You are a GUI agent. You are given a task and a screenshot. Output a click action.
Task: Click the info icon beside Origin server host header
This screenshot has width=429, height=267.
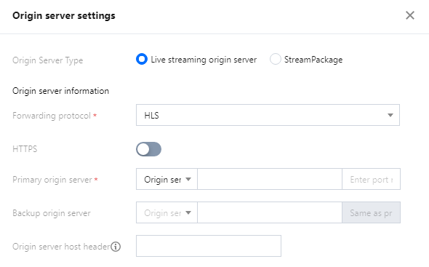116,247
